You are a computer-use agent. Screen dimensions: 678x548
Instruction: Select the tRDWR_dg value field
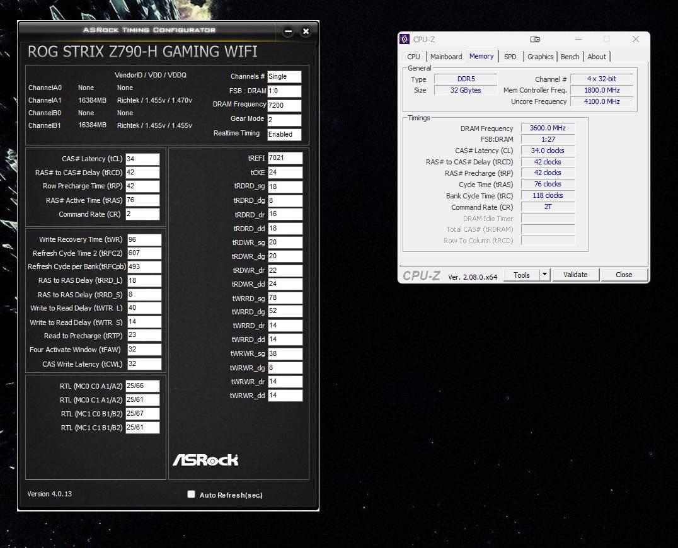click(x=285, y=256)
